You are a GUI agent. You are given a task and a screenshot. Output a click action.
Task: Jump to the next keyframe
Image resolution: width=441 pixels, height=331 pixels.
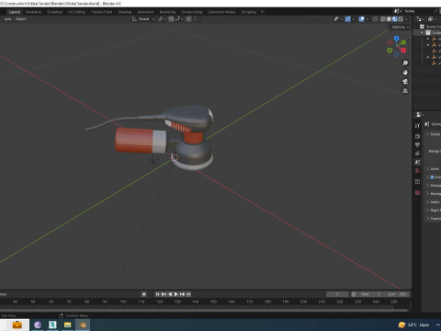coord(182,294)
